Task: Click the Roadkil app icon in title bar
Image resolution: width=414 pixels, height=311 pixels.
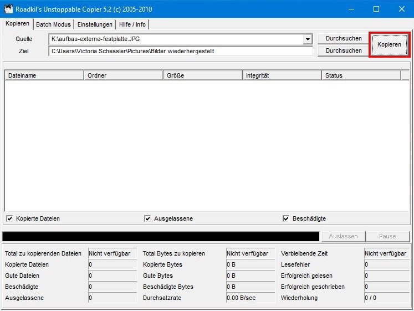Action: [8, 9]
